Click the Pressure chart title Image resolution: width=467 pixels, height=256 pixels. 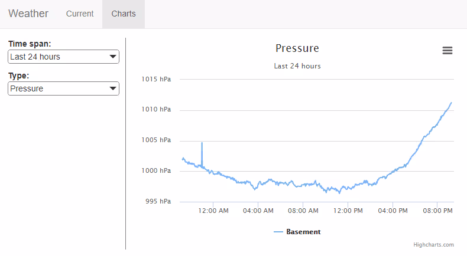tap(297, 48)
